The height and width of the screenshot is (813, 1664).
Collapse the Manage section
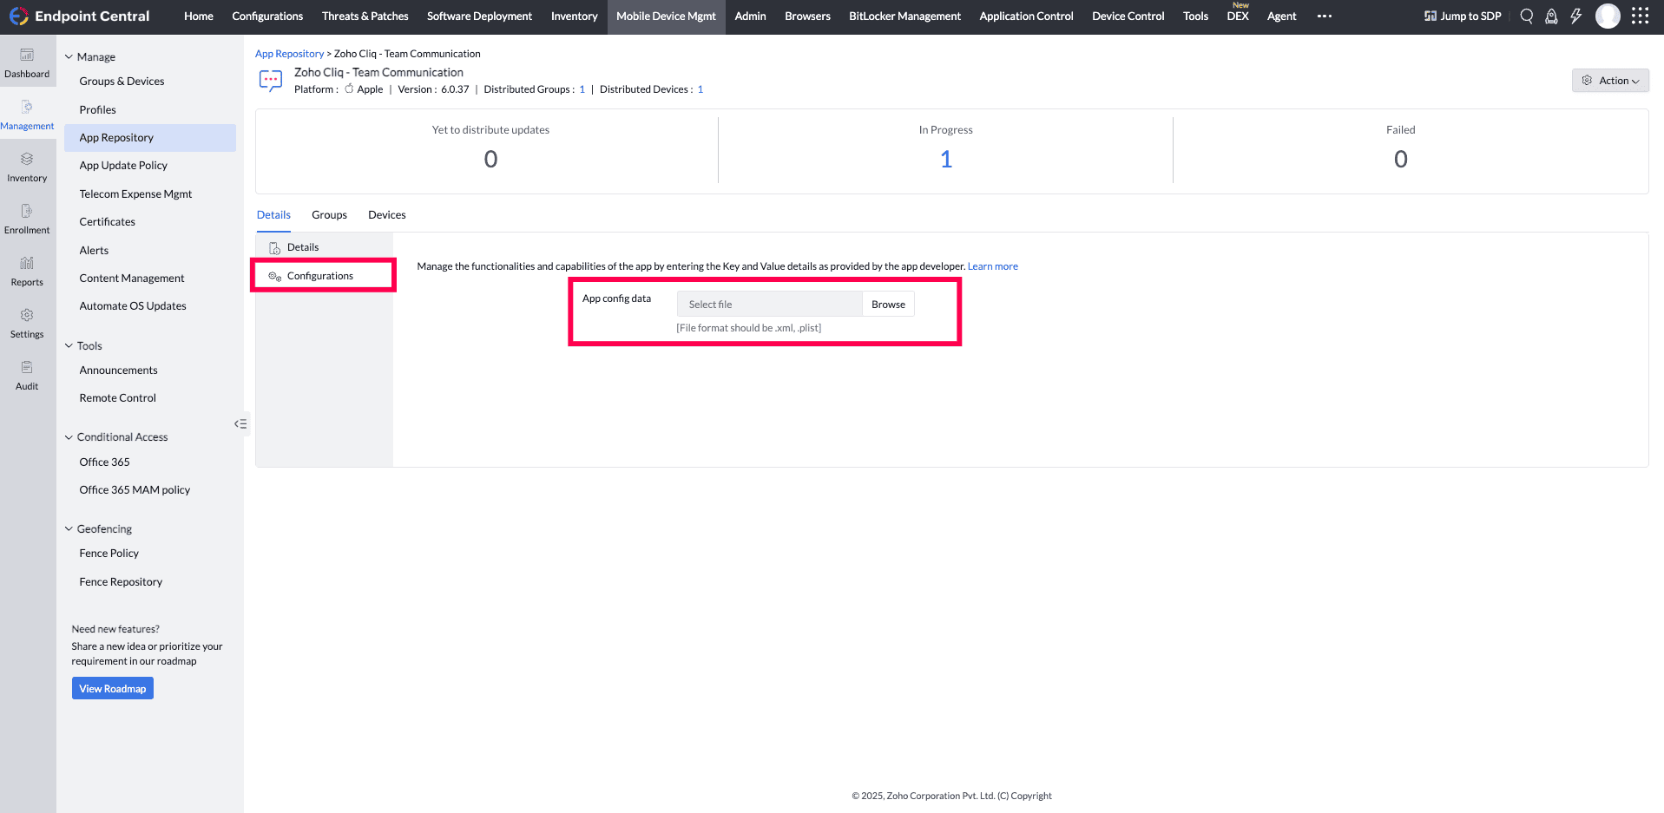coord(69,57)
